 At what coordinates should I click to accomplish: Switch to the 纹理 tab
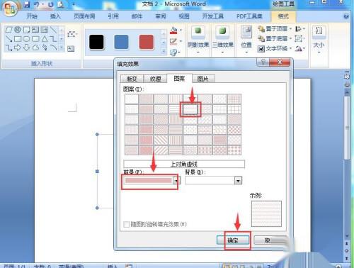[x=156, y=79]
